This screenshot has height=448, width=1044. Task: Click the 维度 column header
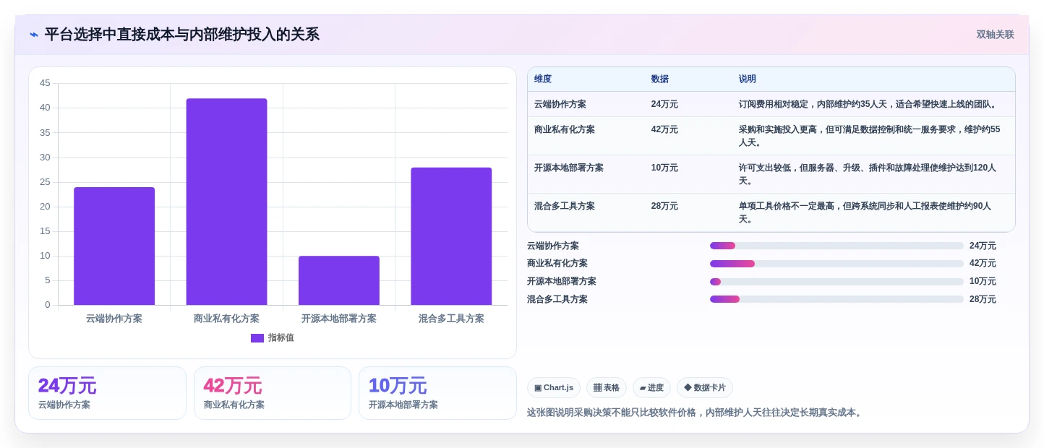point(543,79)
